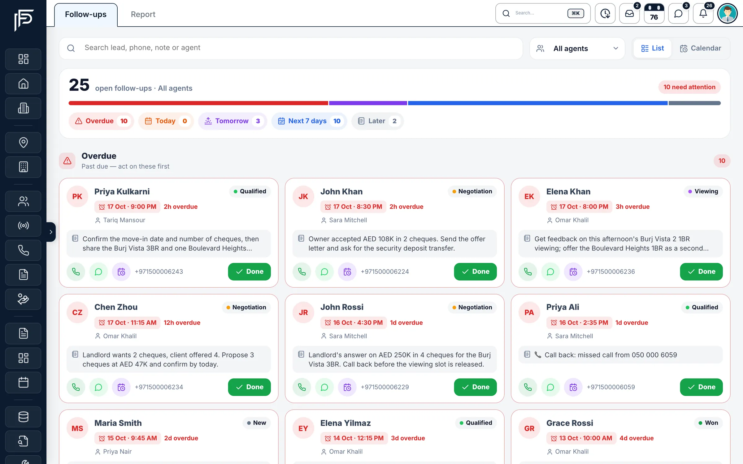
Task: Open the Maria Smith lead name
Action: pos(118,423)
